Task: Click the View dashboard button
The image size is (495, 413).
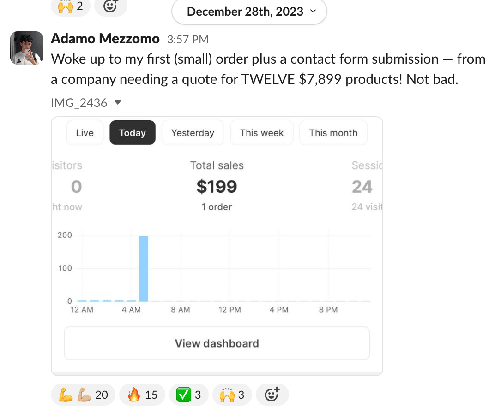Action: point(217,343)
